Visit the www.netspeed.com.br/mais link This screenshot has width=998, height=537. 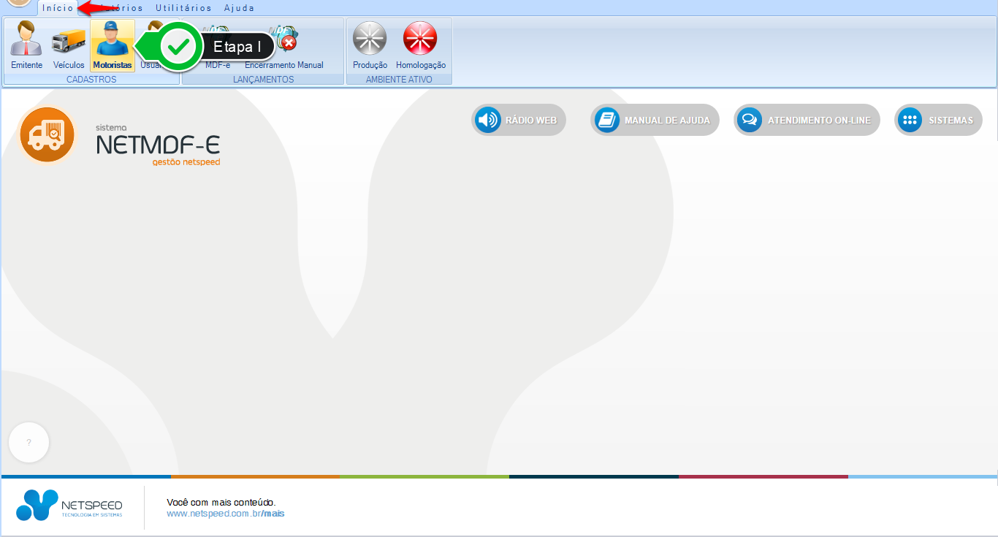tap(225, 514)
